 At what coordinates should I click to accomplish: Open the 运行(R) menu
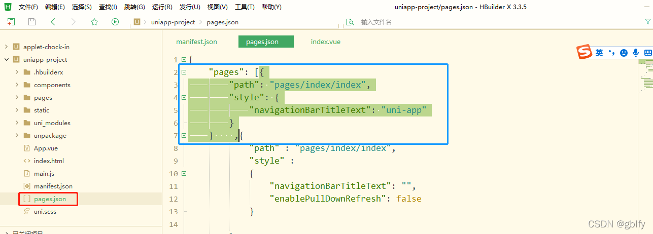162,7
